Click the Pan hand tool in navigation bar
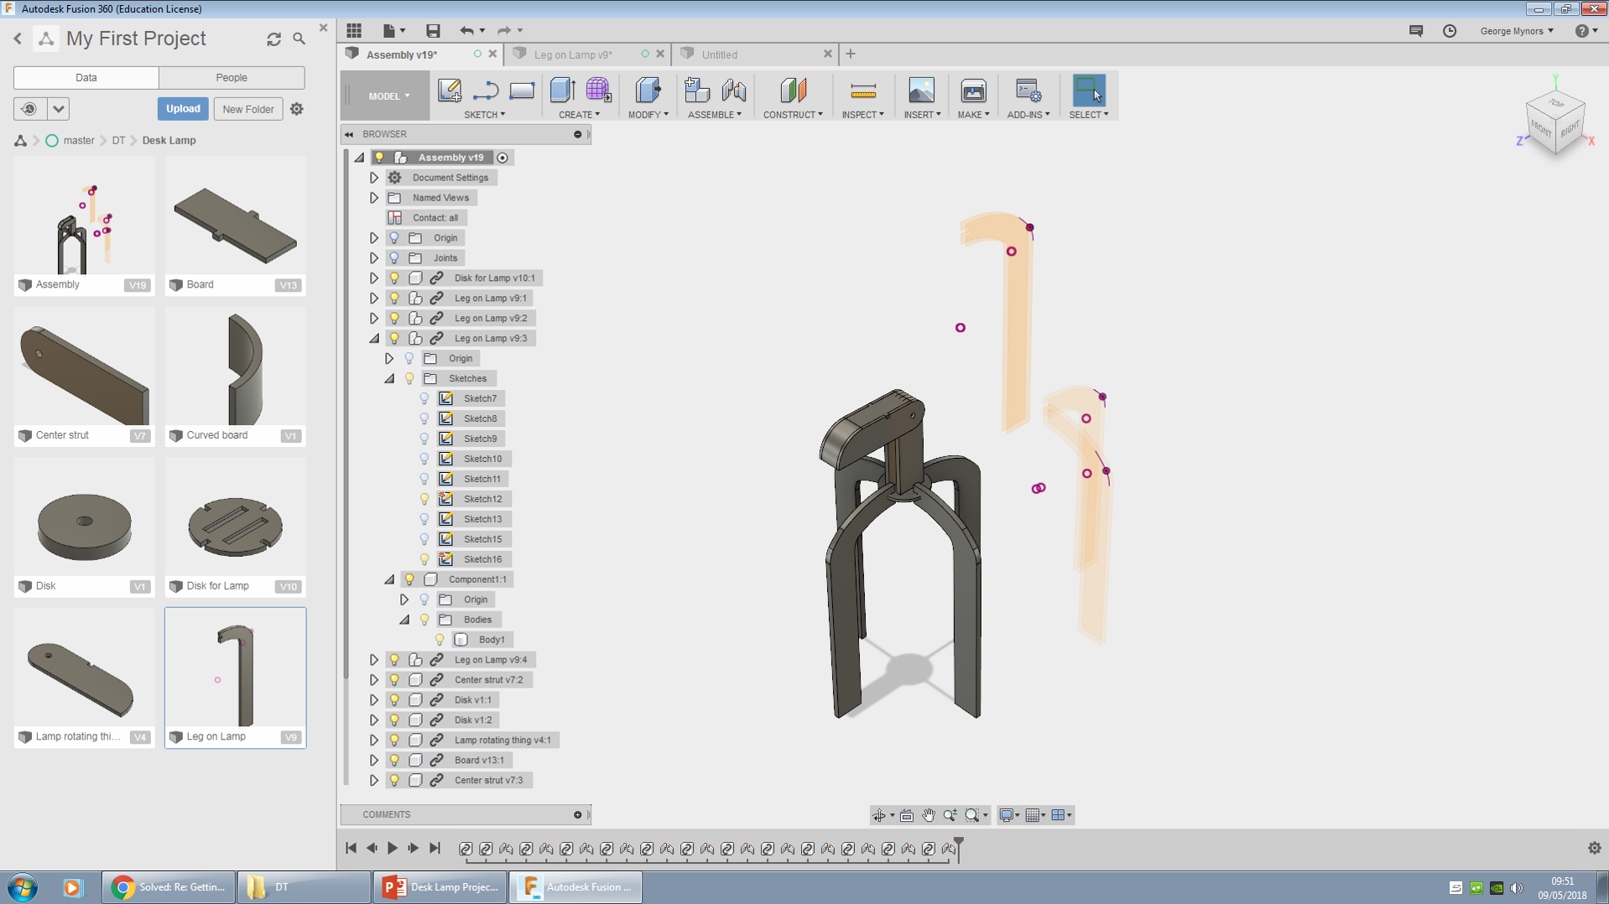The width and height of the screenshot is (1609, 904). pos(929,815)
